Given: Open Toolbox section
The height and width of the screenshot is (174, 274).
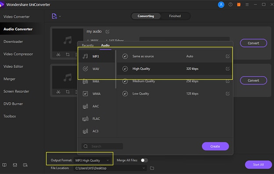Looking at the screenshot, I should [x=10, y=116].
